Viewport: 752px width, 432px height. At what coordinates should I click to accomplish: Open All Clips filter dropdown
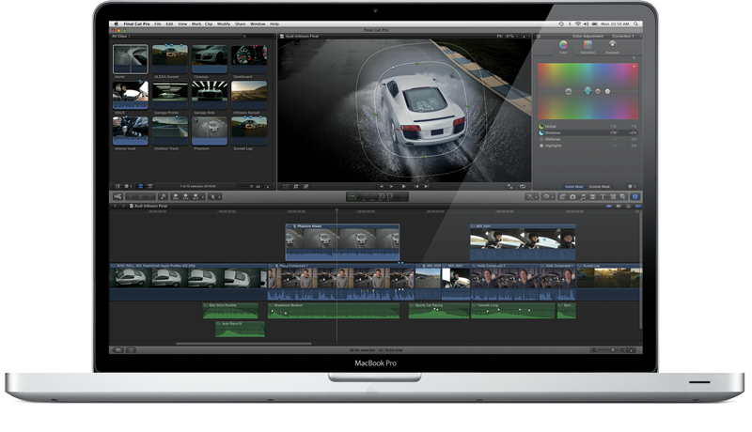pos(121,36)
